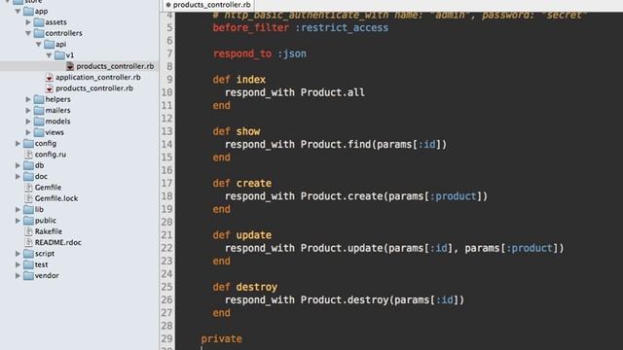Click the views folder icon
This screenshot has height=350, width=623.
tap(39, 132)
